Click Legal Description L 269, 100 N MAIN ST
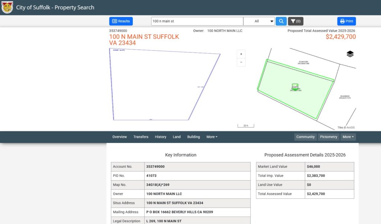 coord(164,221)
